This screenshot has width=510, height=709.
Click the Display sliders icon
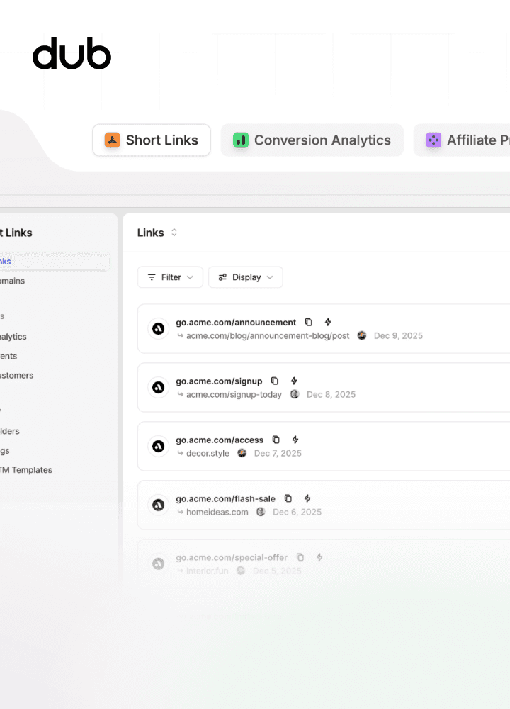tap(222, 277)
